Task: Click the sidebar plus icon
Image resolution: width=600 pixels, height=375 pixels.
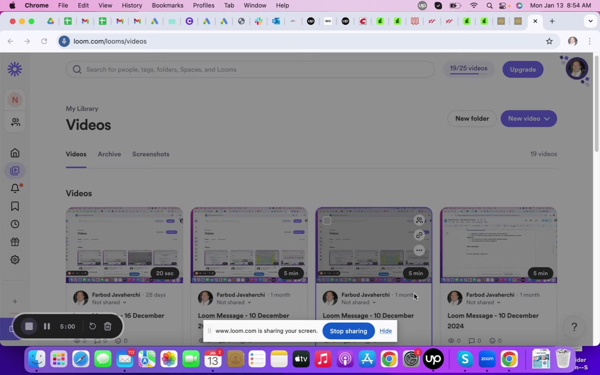Action: (x=15, y=301)
